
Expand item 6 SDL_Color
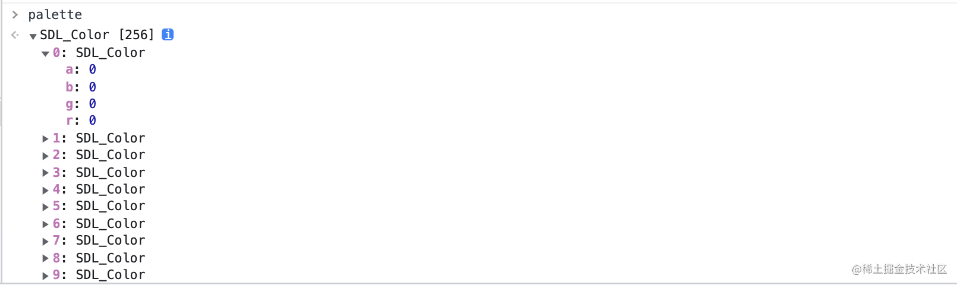point(45,224)
